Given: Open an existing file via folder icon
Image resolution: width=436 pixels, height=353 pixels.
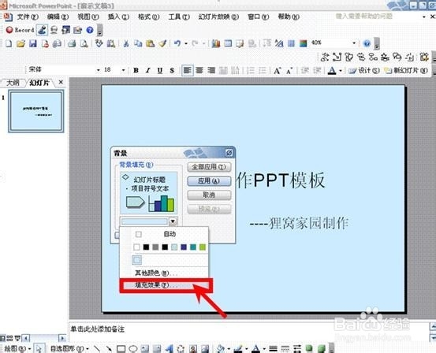Looking at the screenshot, I should (x=20, y=43).
